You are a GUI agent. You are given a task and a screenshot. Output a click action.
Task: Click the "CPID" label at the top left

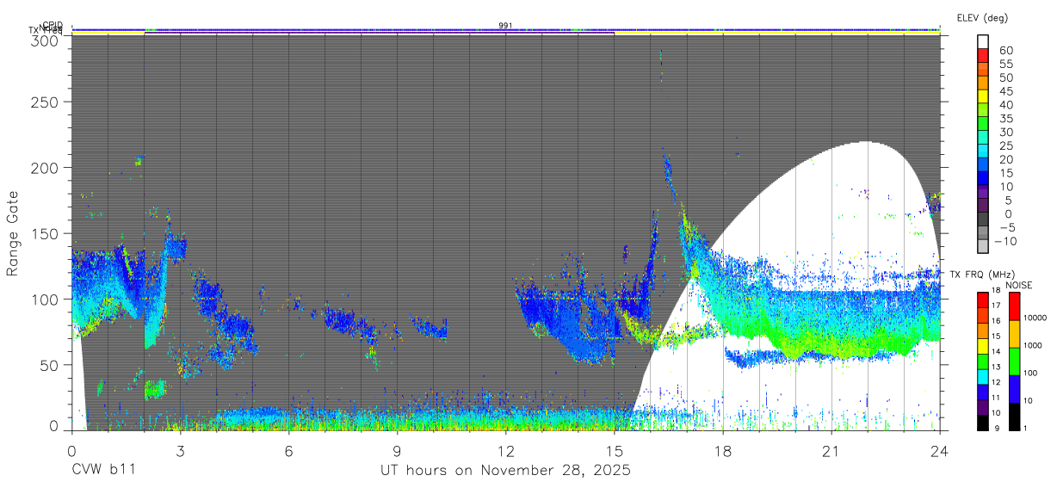53,26
